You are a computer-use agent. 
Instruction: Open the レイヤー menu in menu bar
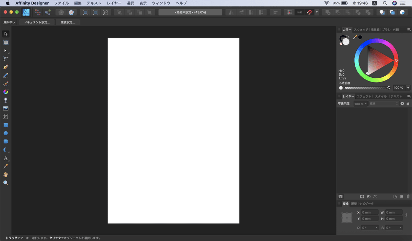114,3
